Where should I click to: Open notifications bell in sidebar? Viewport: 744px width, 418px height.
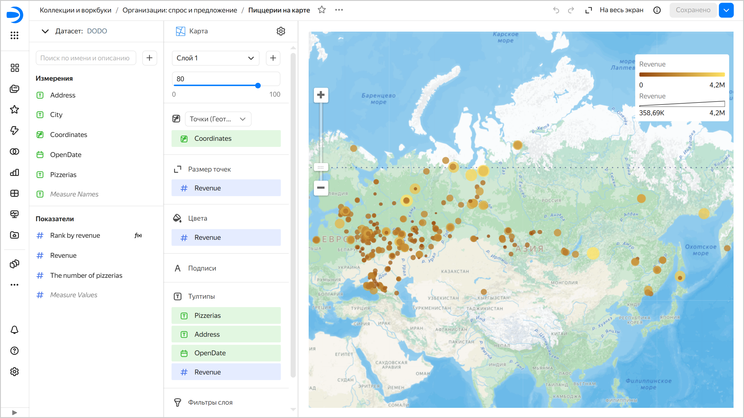(14, 330)
